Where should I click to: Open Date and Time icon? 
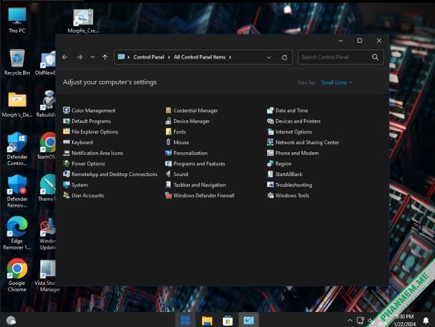click(x=271, y=110)
